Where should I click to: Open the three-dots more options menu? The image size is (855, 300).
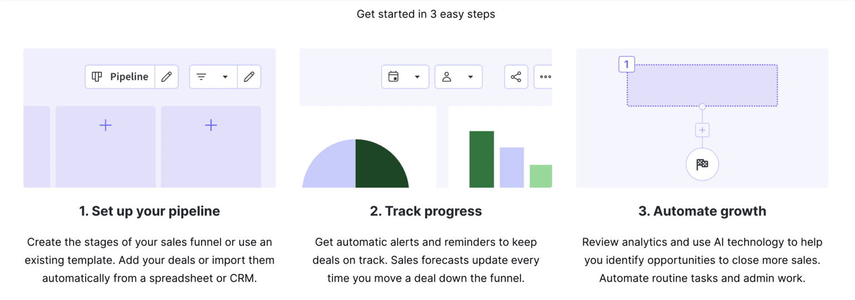[x=545, y=77]
